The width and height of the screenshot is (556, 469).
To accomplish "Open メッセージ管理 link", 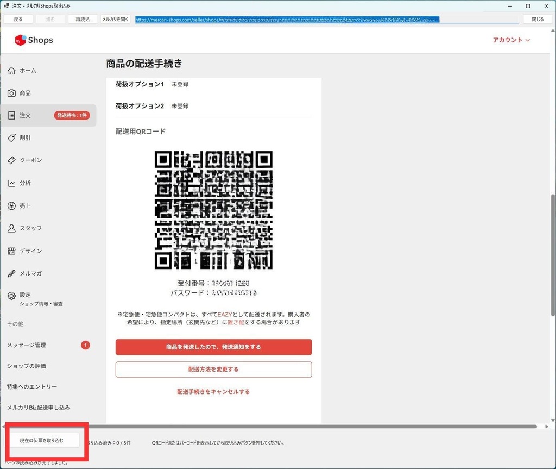I will click(x=27, y=345).
